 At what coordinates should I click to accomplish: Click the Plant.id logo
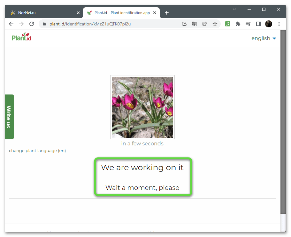21,37
